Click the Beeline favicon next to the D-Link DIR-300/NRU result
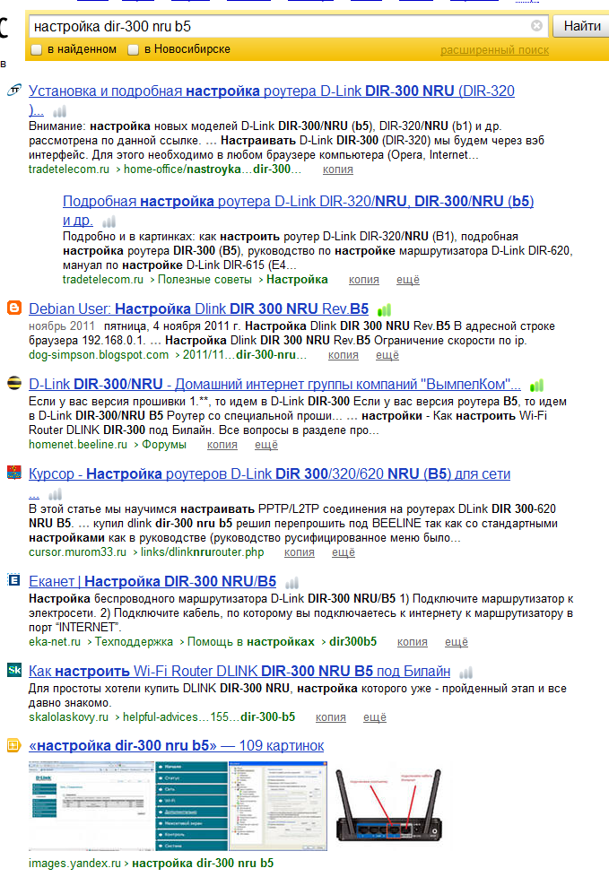This screenshot has width=609, height=877. 14,383
